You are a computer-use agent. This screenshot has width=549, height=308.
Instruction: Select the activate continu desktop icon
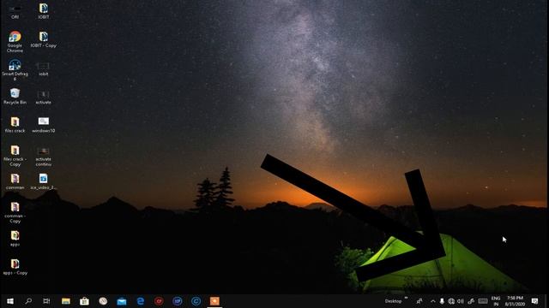[44, 157]
